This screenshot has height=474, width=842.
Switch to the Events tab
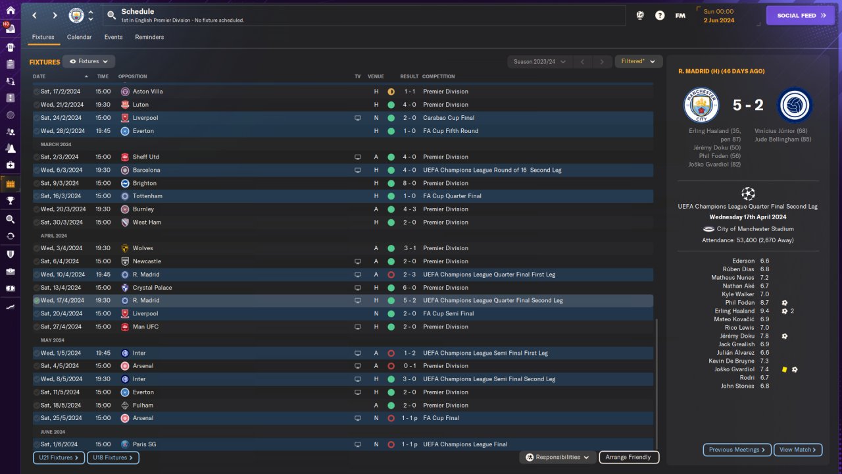click(113, 38)
